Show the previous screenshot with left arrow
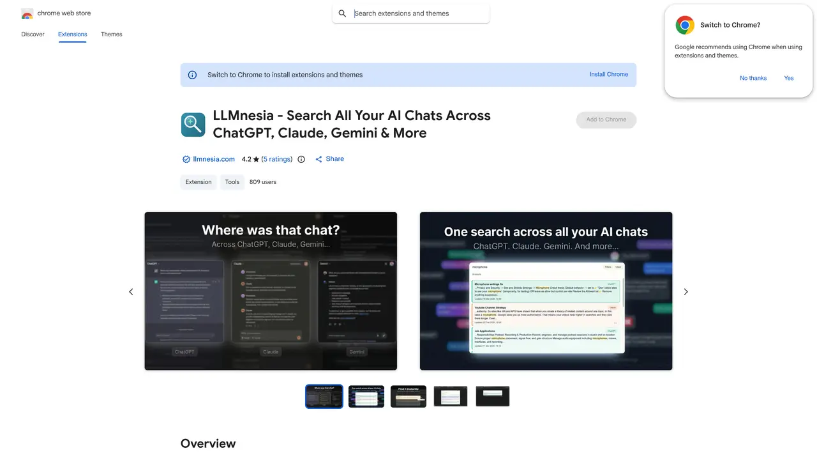The height and width of the screenshot is (460, 817). coord(131,291)
